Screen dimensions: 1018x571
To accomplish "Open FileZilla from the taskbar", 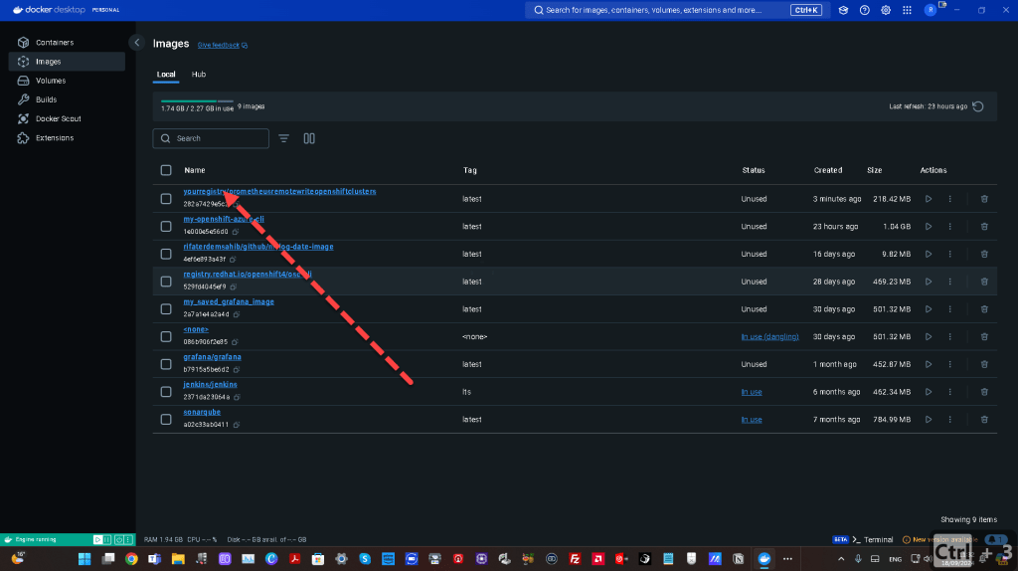I will pos(575,559).
